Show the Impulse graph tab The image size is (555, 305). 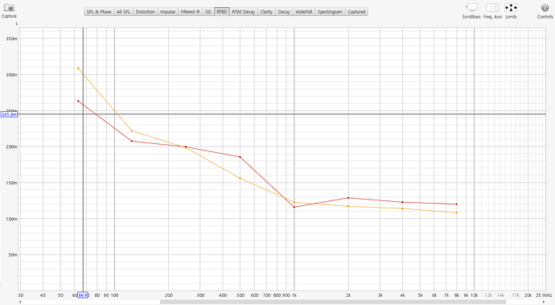(x=168, y=12)
